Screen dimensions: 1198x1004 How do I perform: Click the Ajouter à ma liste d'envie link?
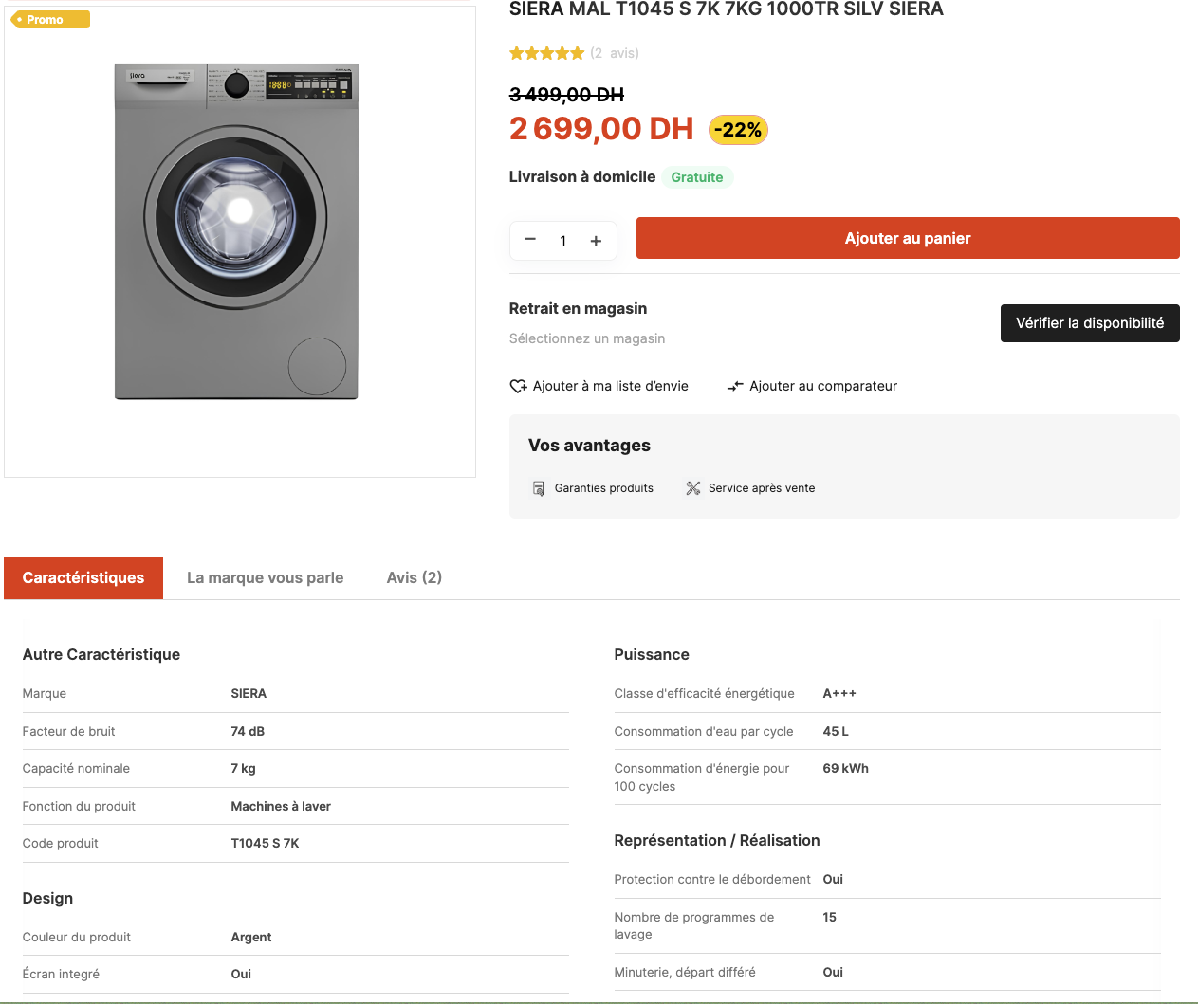click(x=611, y=386)
